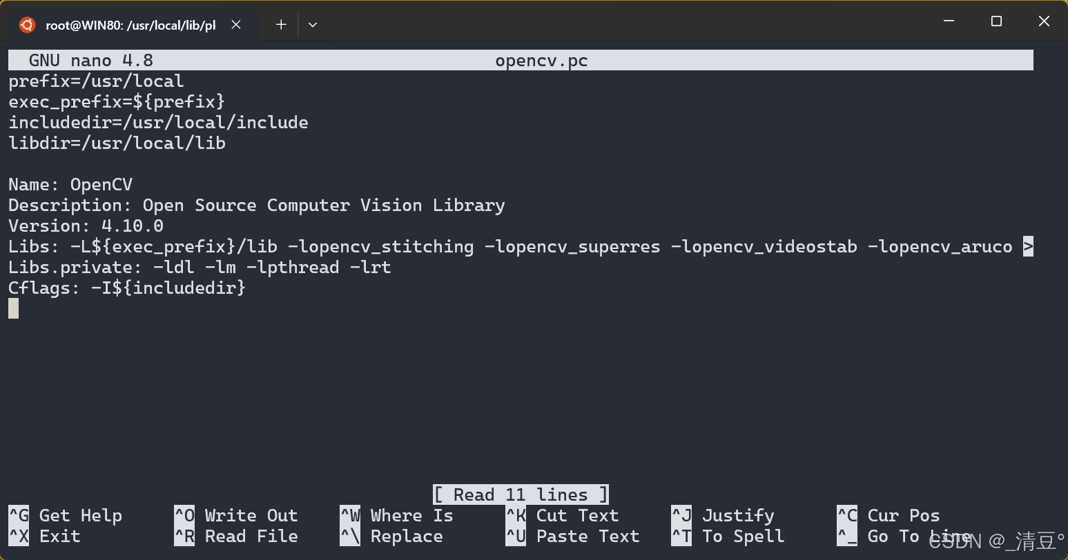
Task: Click the opencv.pc filename in title bar
Action: point(541,60)
